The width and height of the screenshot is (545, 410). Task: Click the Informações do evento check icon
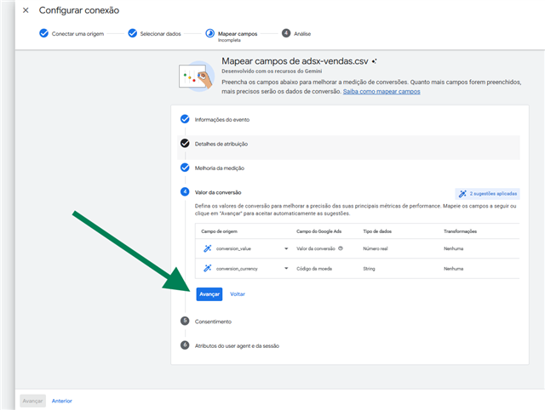point(185,119)
